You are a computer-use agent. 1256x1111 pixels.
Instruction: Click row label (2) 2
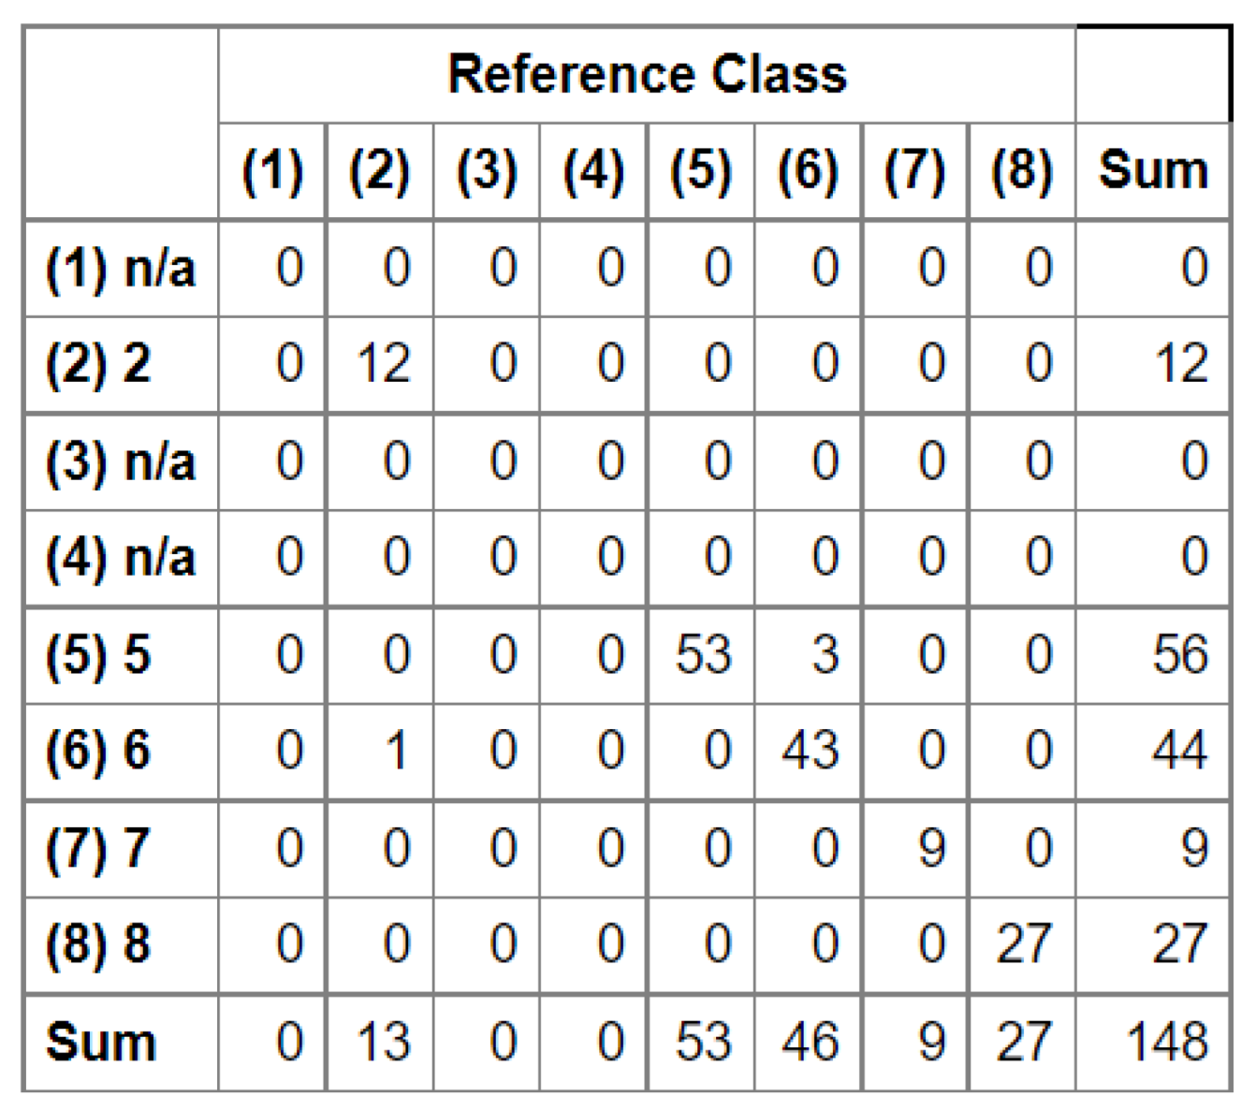(98, 364)
